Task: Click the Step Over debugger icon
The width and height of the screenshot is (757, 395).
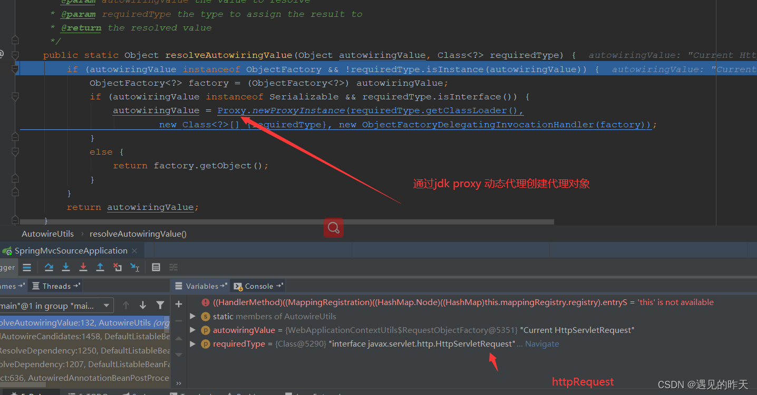Action: (49, 267)
